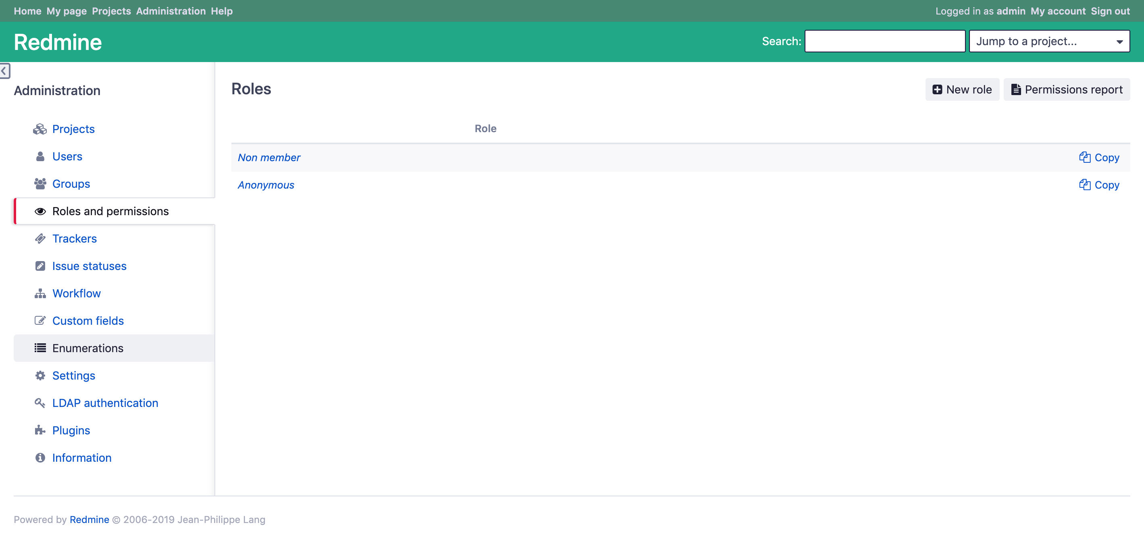Collapse the Administration sidebar panel
The height and width of the screenshot is (552, 1144).
point(4,71)
